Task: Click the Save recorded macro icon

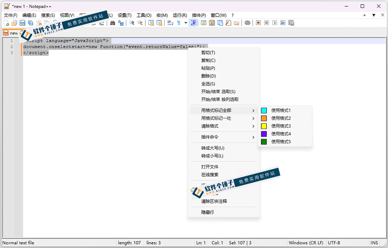Action: click(291, 23)
